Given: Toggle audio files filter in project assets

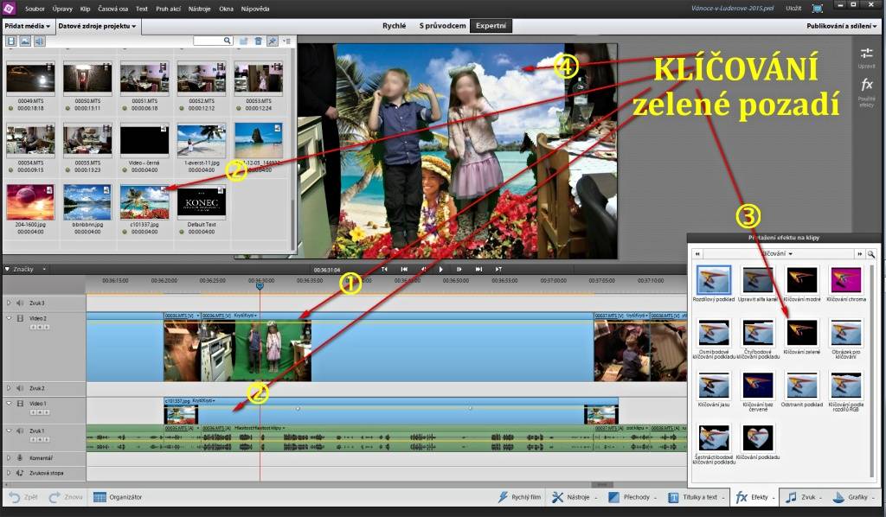Looking at the screenshot, I should pos(39,41).
